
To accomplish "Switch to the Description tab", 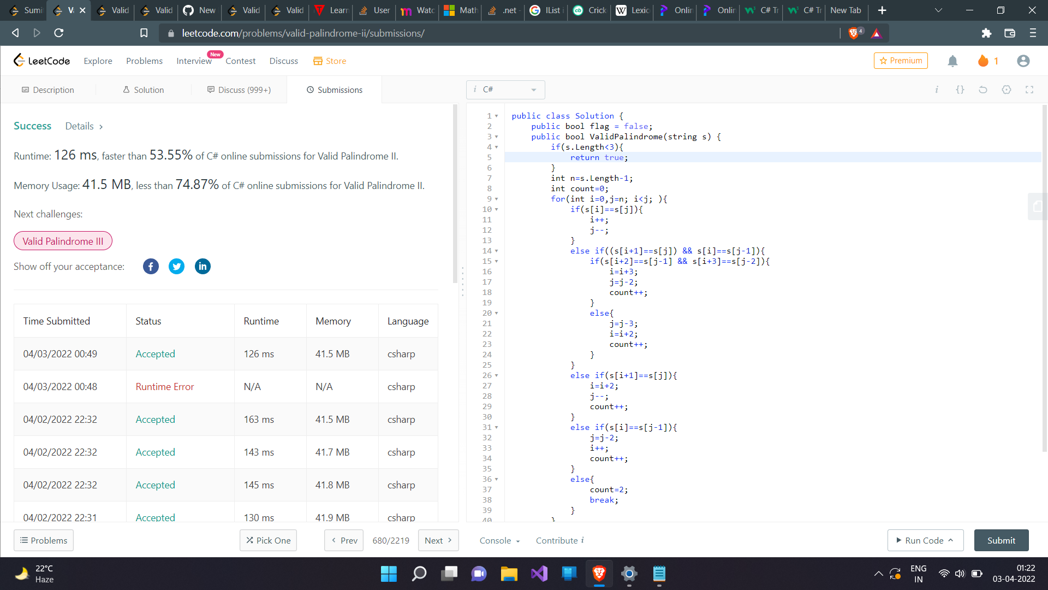I will tap(48, 90).
